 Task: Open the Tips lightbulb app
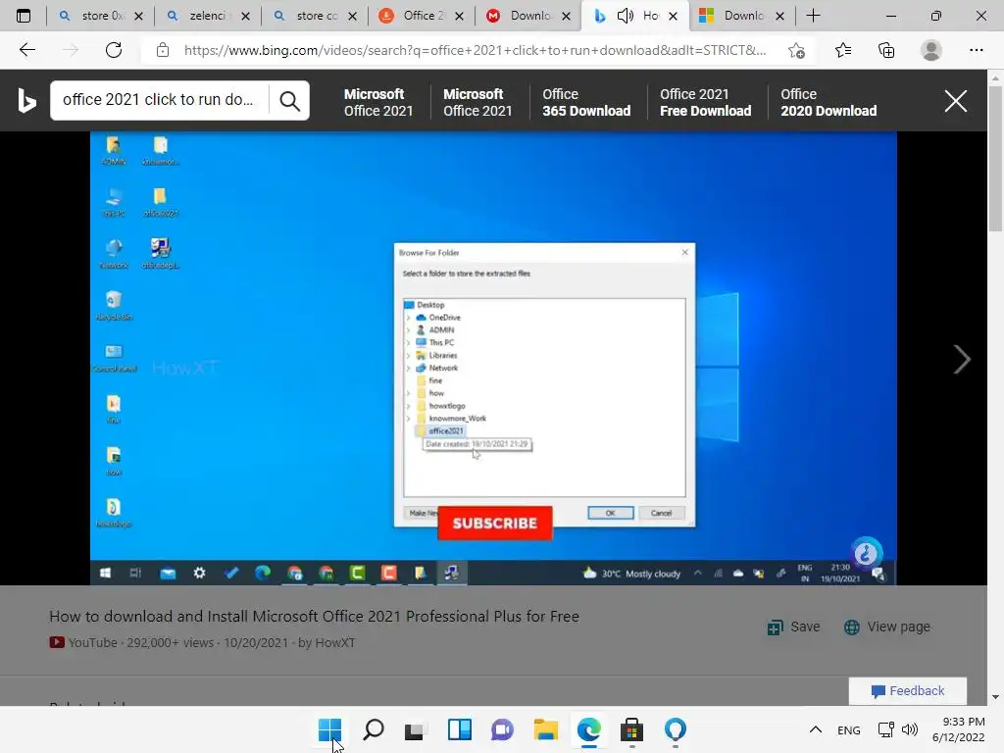pyautogui.click(x=676, y=729)
